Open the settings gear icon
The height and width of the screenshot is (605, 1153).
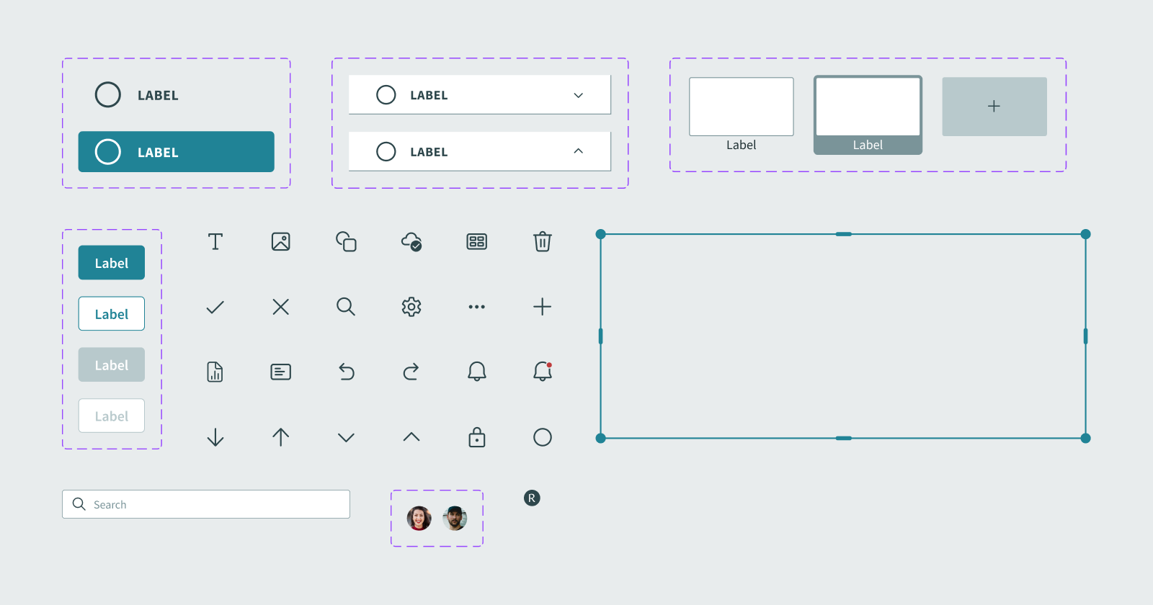411,307
